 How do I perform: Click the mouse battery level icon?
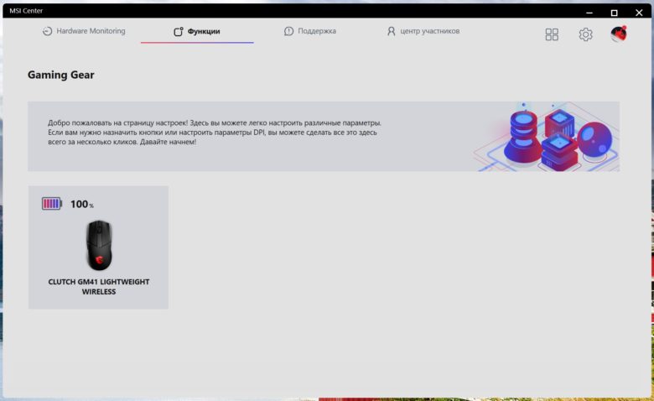point(52,204)
